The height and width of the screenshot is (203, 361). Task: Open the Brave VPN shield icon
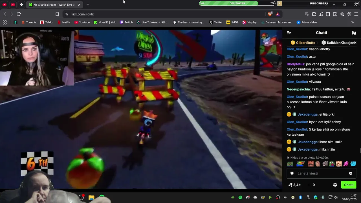(349, 14)
